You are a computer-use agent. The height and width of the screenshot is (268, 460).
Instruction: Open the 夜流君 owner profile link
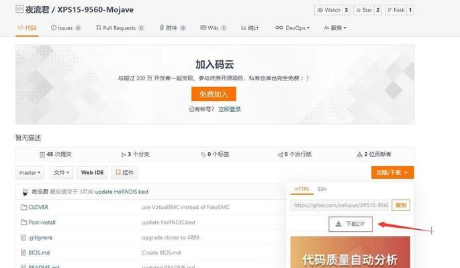click(x=37, y=9)
